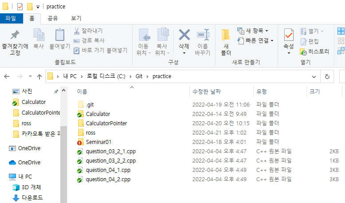Click the red X Delete icon

pos(184,35)
